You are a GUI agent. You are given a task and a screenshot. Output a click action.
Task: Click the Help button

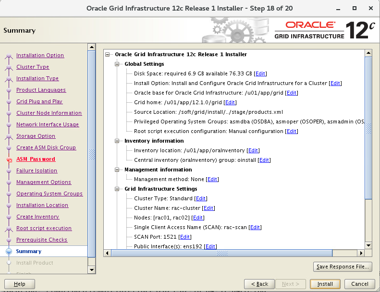pyautogui.click(x=20, y=284)
